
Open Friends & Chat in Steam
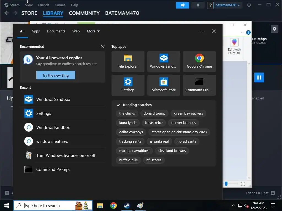coord(261,193)
